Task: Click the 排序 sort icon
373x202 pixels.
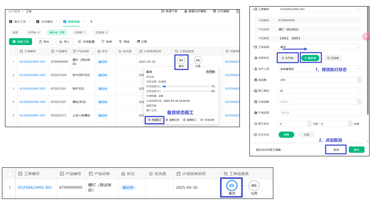Action: (x=103, y=41)
